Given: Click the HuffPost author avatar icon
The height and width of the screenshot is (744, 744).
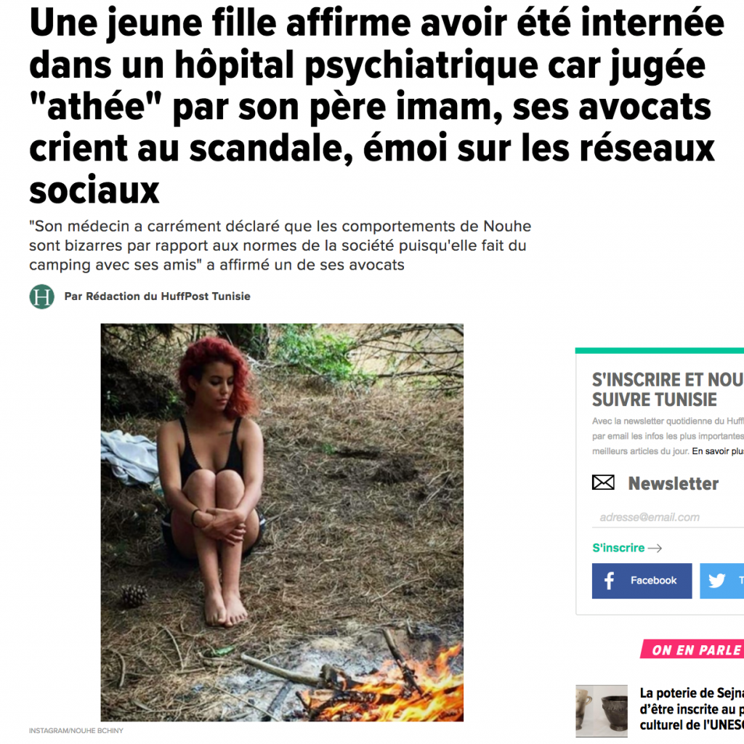Looking at the screenshot, I should pos(41,296).
